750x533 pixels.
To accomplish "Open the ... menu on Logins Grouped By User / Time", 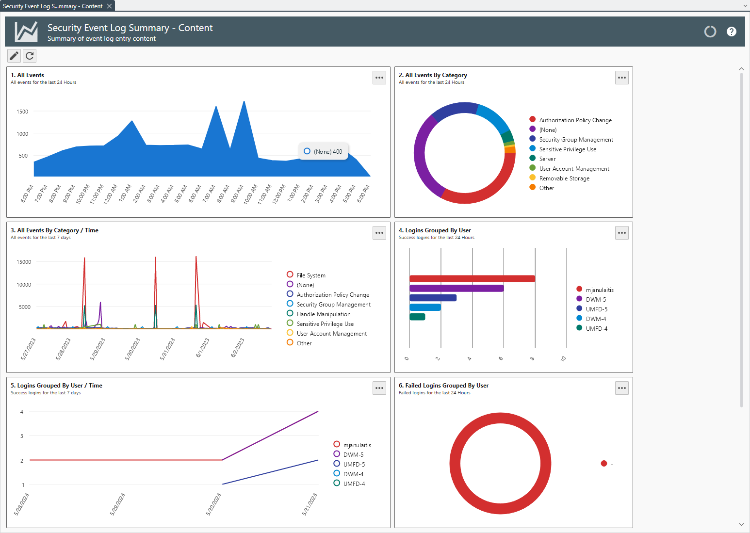I will click(x=379, y=388).
